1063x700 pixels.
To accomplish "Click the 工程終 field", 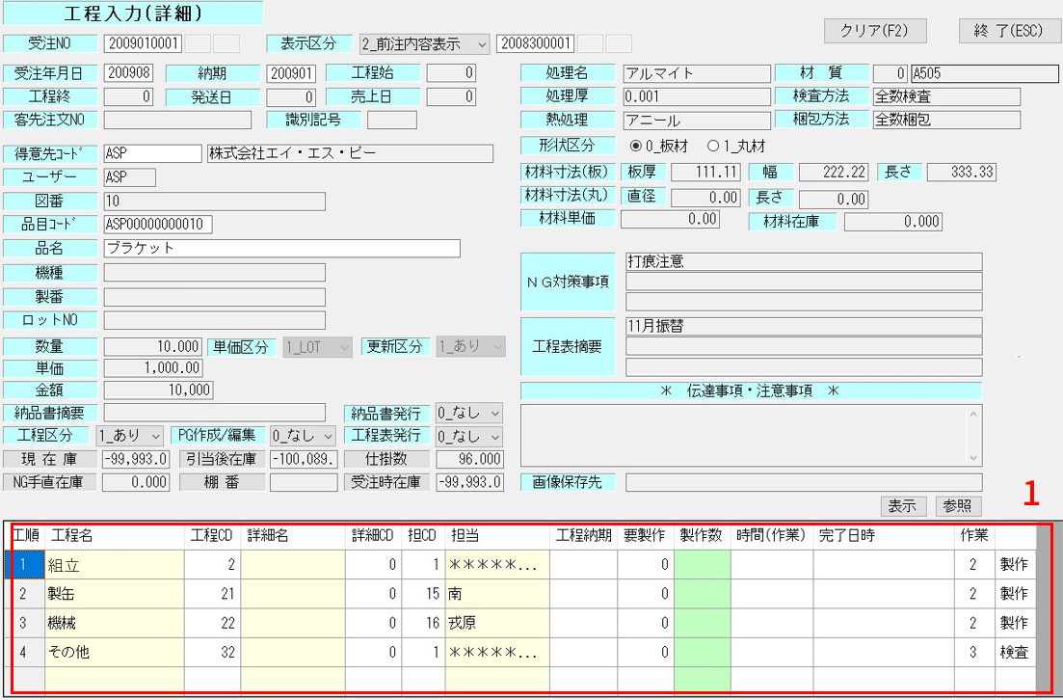I will click(x=128, y=97).
